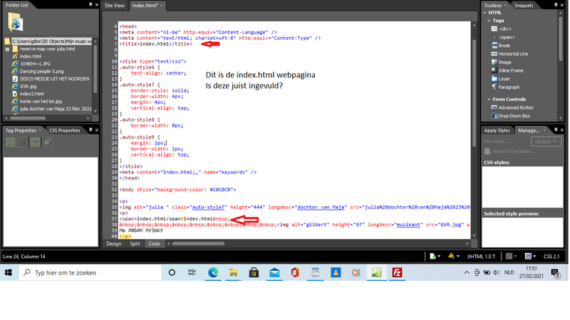Insert a span tag from Toolbox
Image resolution: width=570 pixels, height=320 pixels.
(508, 37)
